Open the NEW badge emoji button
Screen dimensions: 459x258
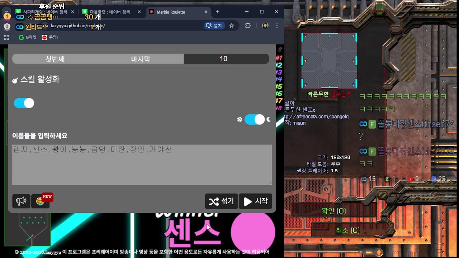click(x=41, y=201)
